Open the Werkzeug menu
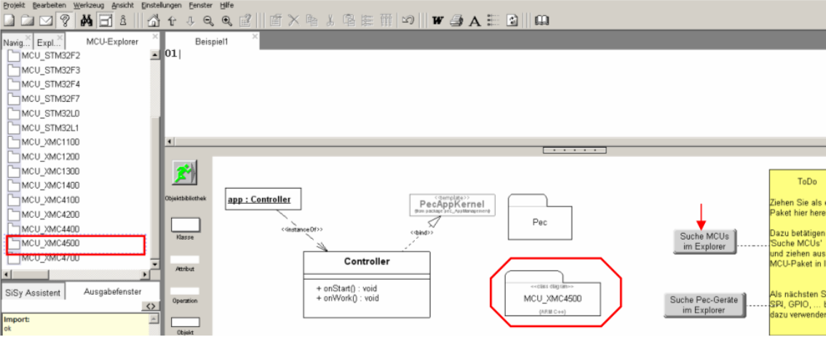This screenshot has height=337, width=826. [87, 5]
